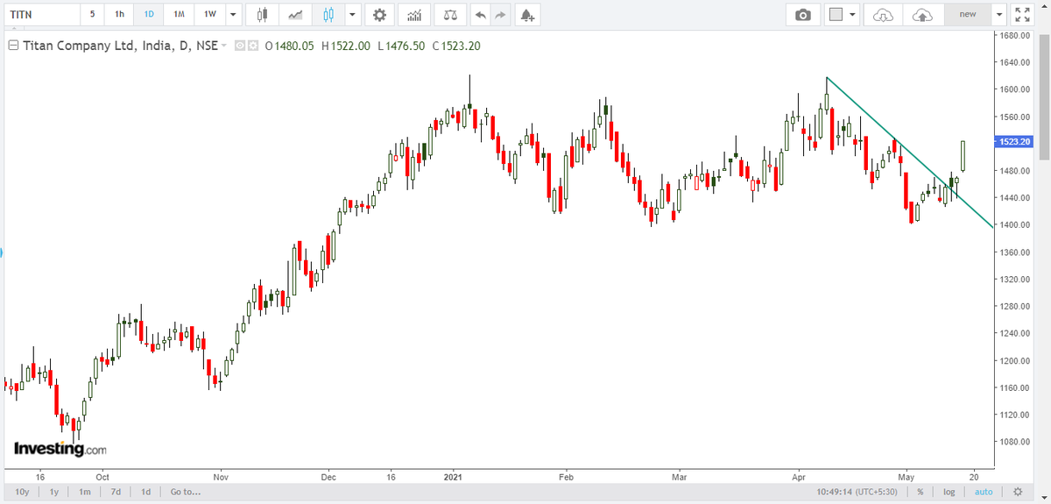Open the Indicators icon
Screen dimensions: 1051x504
pyautogui.click(x=413, y=15)
